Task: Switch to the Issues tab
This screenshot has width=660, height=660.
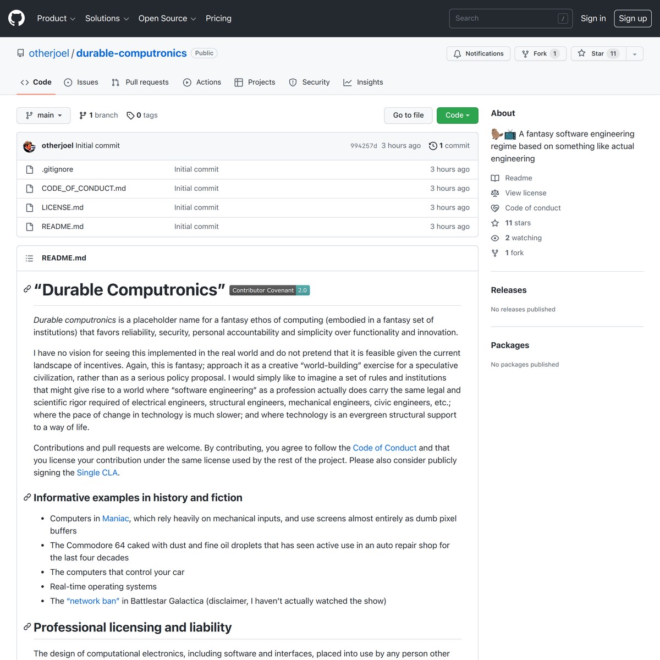Action: click(x=81, y=82)
